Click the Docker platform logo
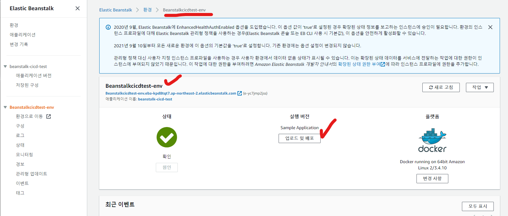This screenshot has height=216, width=508. pyautogui.click(x=432, y=141)
